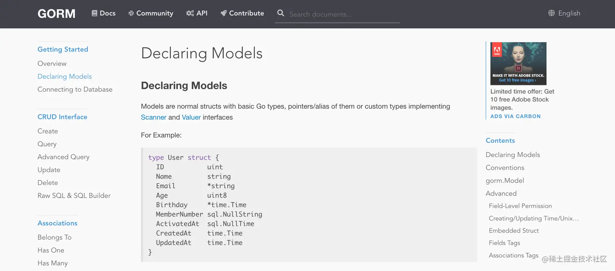The width and height of the screenshot is (615, 271).
Task: Click the Contribute rocket icon
Action: click(x=223, y=13)
